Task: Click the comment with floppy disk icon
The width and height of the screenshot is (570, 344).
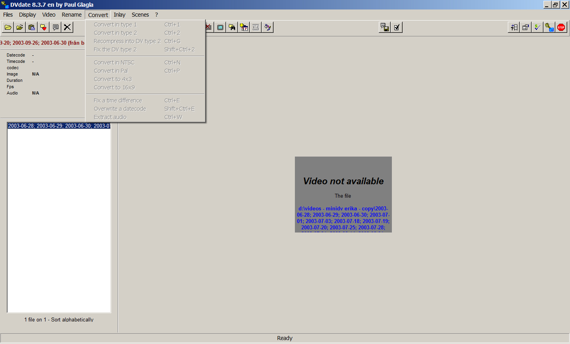Action: (x=384, y=27)
